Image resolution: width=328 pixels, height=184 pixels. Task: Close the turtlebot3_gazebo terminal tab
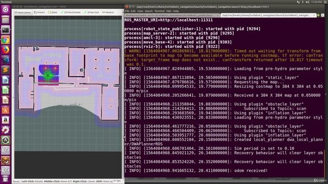pyautogui.click(x=218, y=15)
